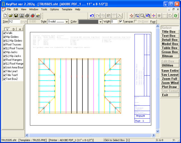
Task: Expand the Color dropdown arrow
Action: tap(100, 22)
